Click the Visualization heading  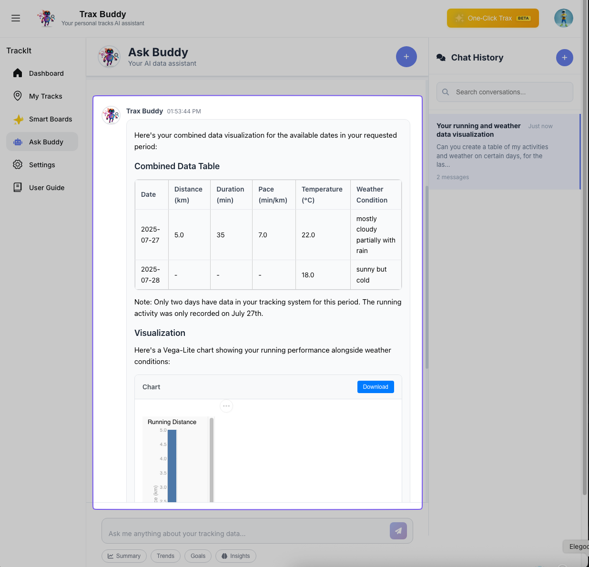point(160,333)
